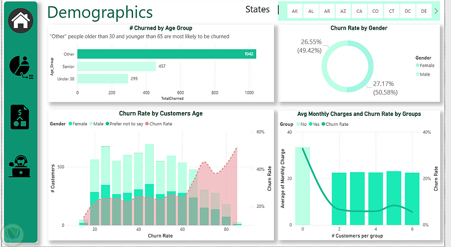The width and height of the screenshot is (451, 247).
Task: Choose the AL state in the slicer
Action: [311, 11]
